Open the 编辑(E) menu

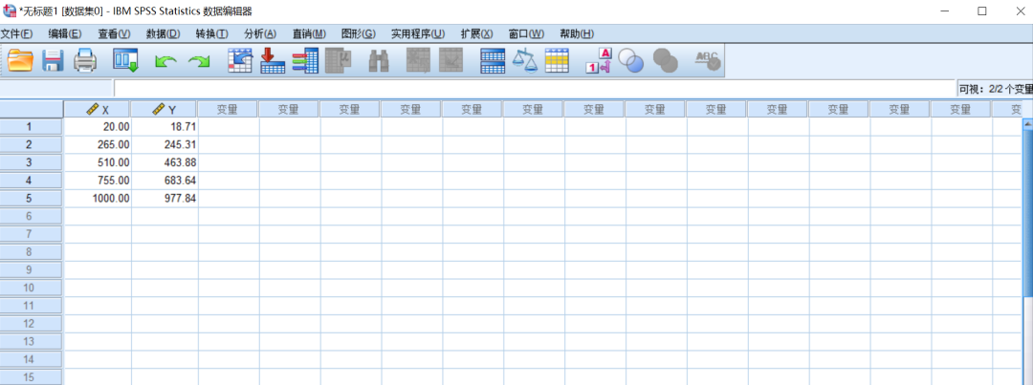pyautogui.click(x=65, y=34)
